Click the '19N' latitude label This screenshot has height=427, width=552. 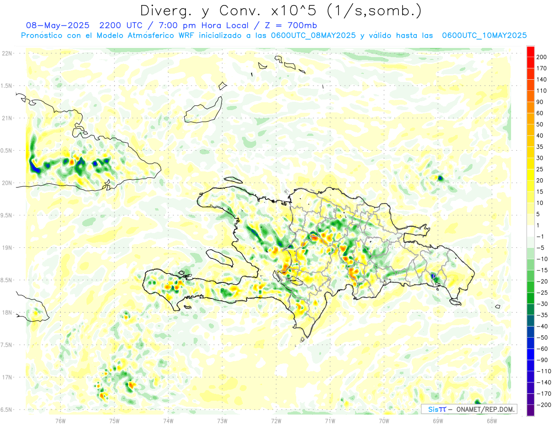coord(6,248)
